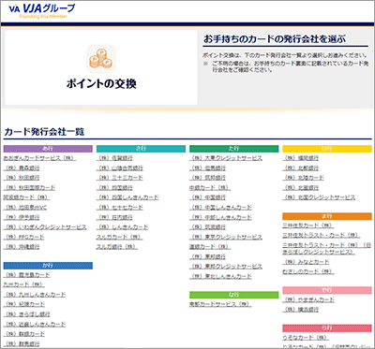
Task: Choose （株）東京クレジットサービス link
Action: (226, 237)
